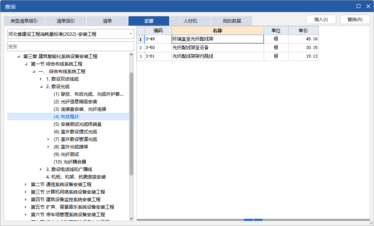This screenshot has height=226, width=374.
Task: Collapse 第一节 综合布线系统工程 node
Action: point(26,64)
